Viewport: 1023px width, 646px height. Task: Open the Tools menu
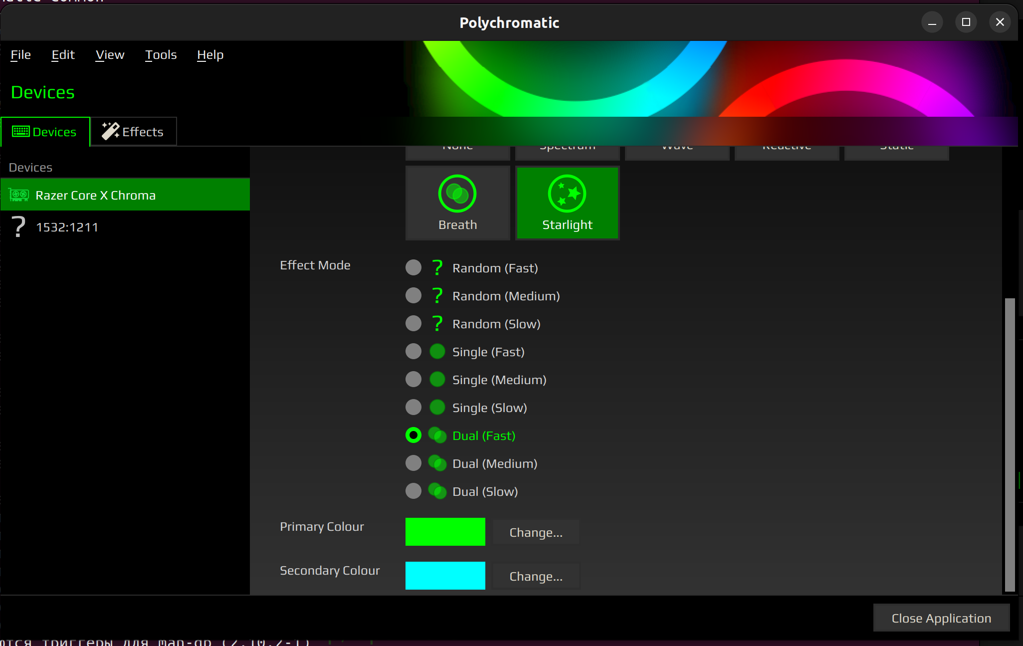pyautogui.click(x=161, y=55)
